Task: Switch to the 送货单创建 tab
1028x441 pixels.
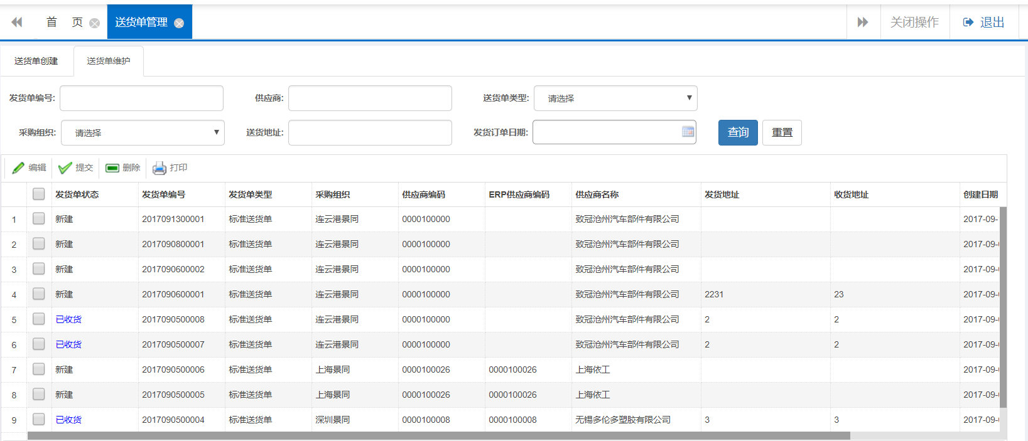Action: point(36,61)
